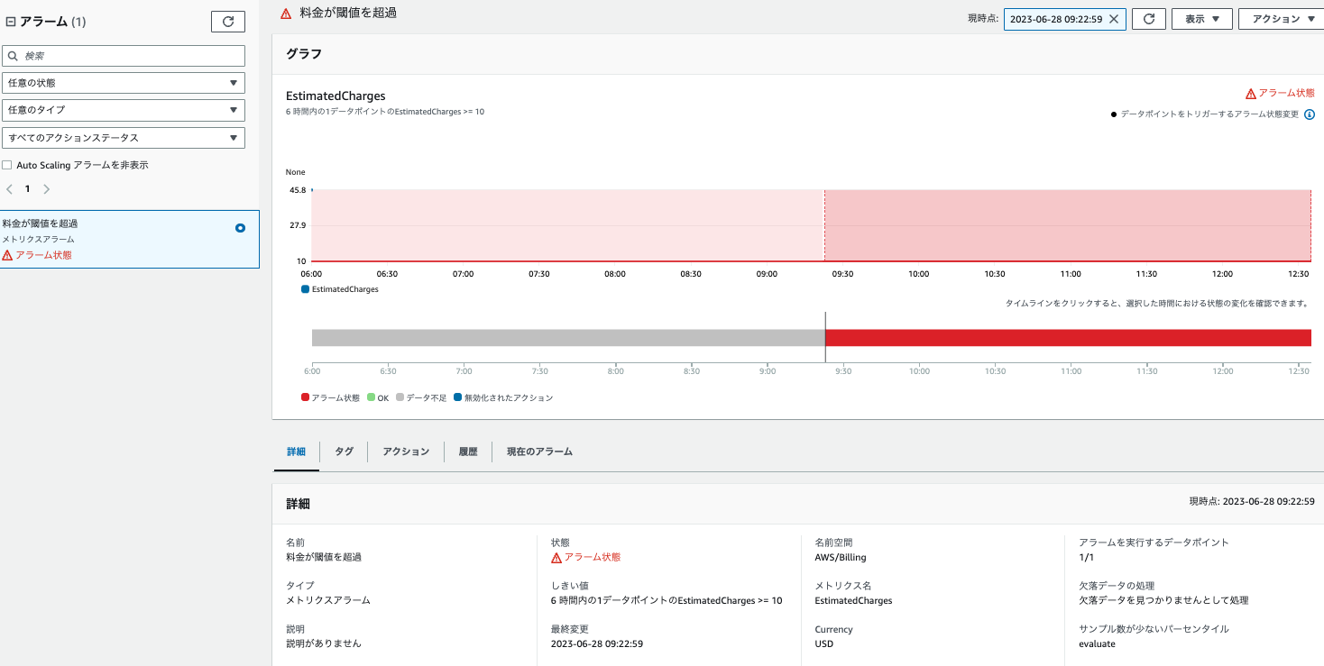Click the red アラーム状態 warning icon above graph
Screen dimensions: 1324x666
pyautogui.click(x=1250, y=92)
